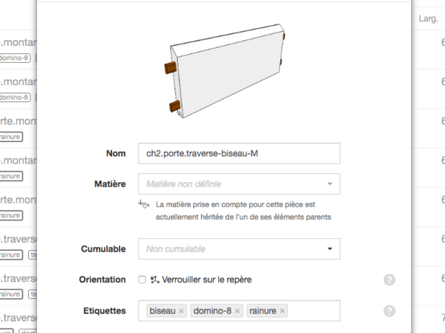Click background rainure tag in list

(x=10, y=136)
